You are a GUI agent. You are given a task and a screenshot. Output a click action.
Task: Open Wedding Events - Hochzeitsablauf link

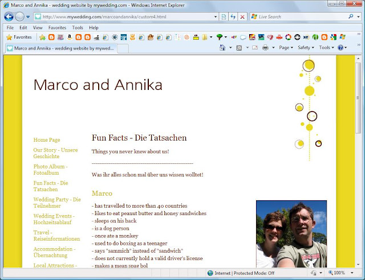[x=54, y=219]
